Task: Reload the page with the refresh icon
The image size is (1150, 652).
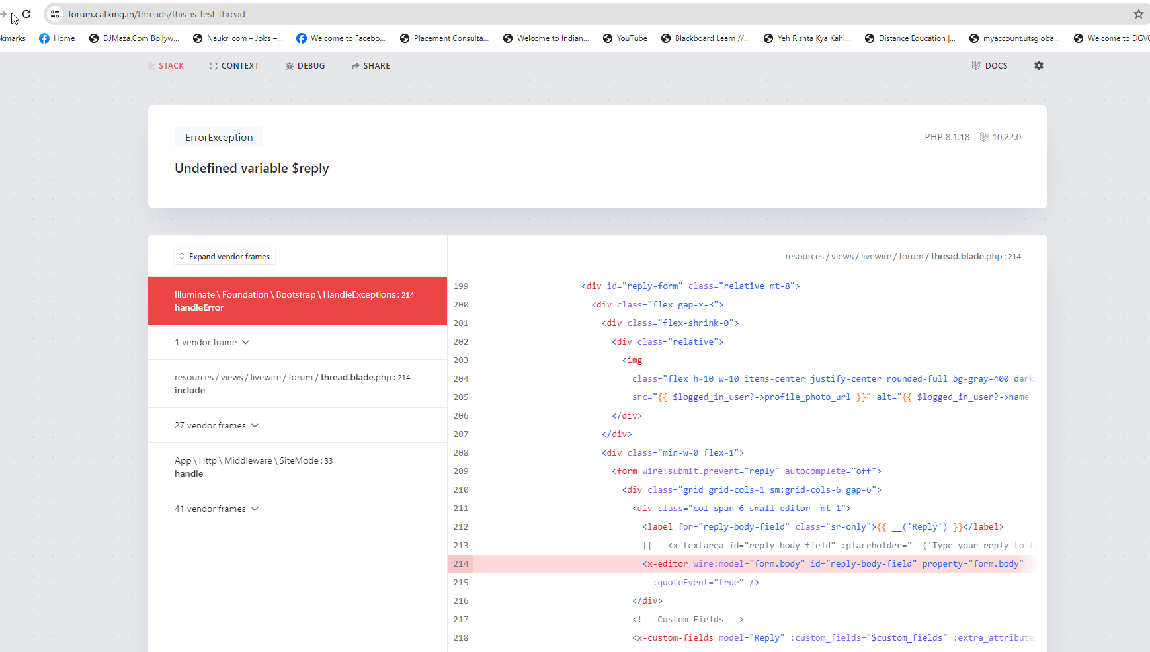Action: tap(26, 14)
